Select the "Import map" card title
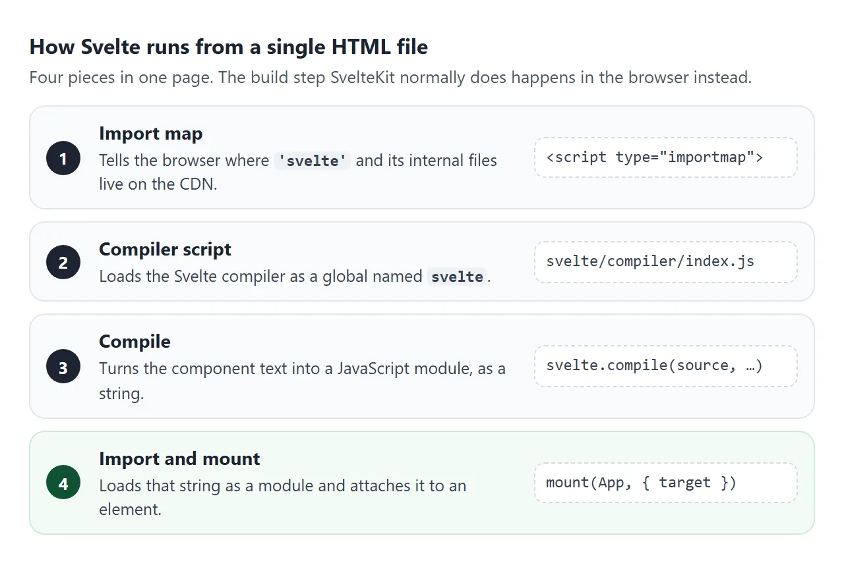The image size is (844, 569). (x=151, y=134)
